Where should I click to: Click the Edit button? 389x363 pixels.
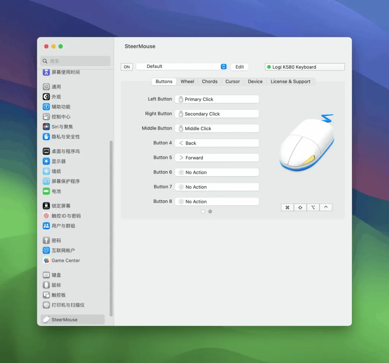coord(239,67)
